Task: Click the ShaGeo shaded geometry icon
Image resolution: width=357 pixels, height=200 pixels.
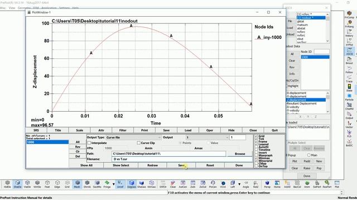Action: [x=141, y=184]
